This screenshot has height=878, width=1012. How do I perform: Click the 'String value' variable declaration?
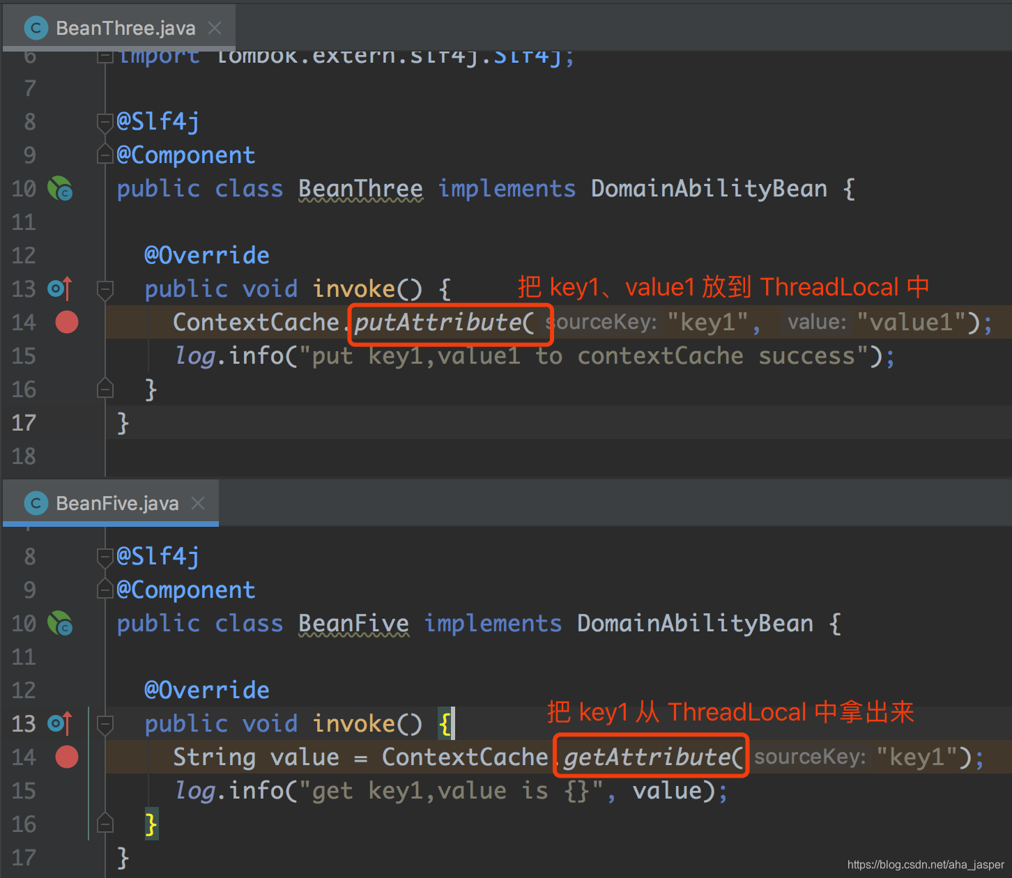[256, 757]
